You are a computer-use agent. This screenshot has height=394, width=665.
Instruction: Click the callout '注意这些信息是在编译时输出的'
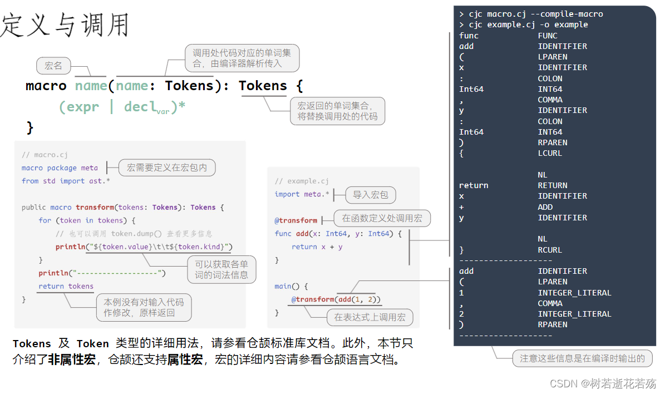(582, 358)
